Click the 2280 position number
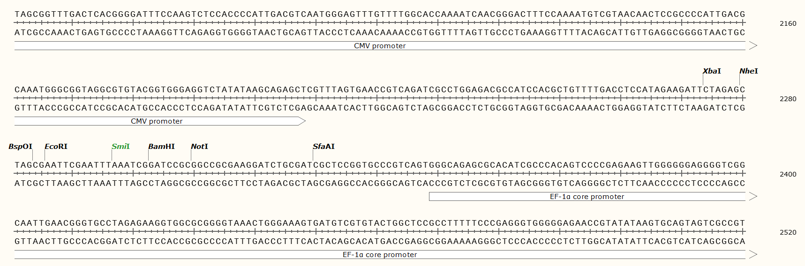 coord(788,99)
